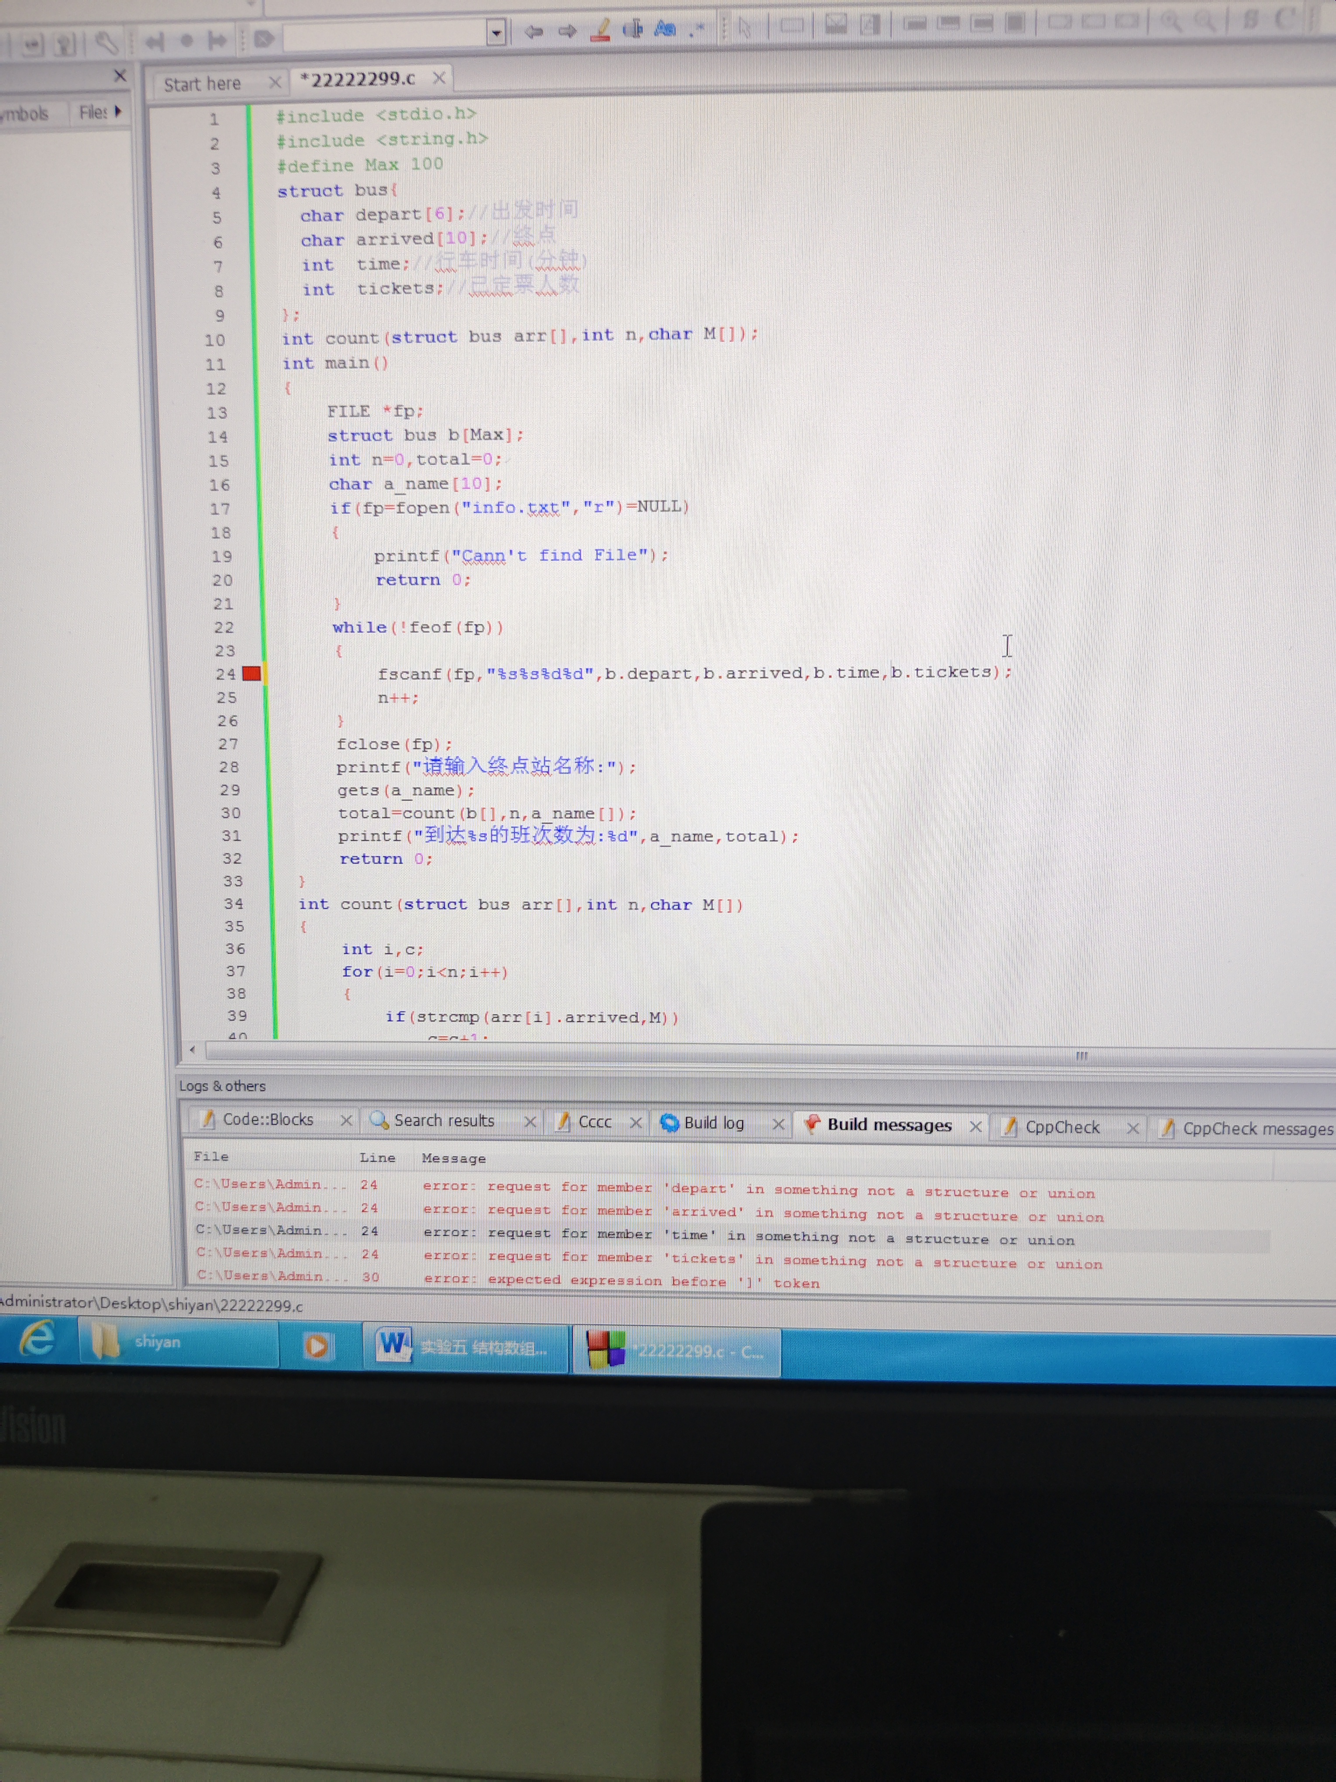Switch to the Start here tab

coord(202,84)
